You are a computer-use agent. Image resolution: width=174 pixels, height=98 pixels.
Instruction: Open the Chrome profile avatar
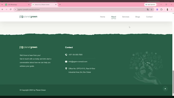[x=167, y=9]
